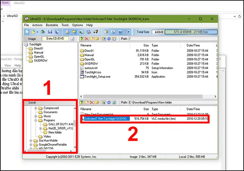This screenshot has width=244, height=171.
Task: Click the Open file folder icon
Action: pyautogui.click(x=33, y=32)
